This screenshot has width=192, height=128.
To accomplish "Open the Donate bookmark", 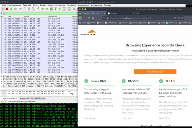I will 152,23.
